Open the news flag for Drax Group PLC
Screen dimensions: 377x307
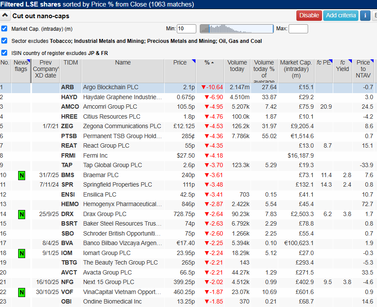(22, 214)
